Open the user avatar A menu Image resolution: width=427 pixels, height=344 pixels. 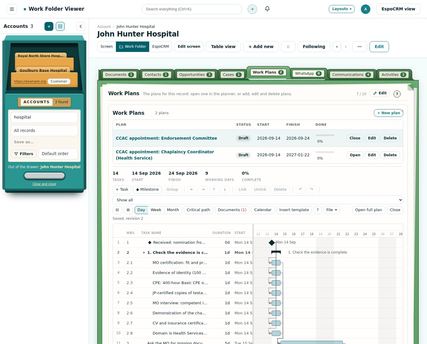click(365, 9)
